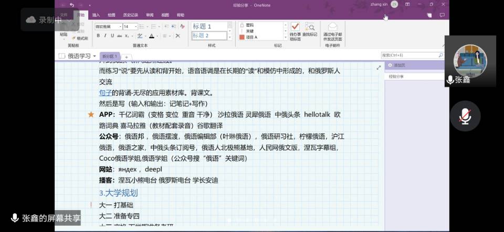Click the underline button
Screen dimensions: 504x232
[x=112, y=36]
